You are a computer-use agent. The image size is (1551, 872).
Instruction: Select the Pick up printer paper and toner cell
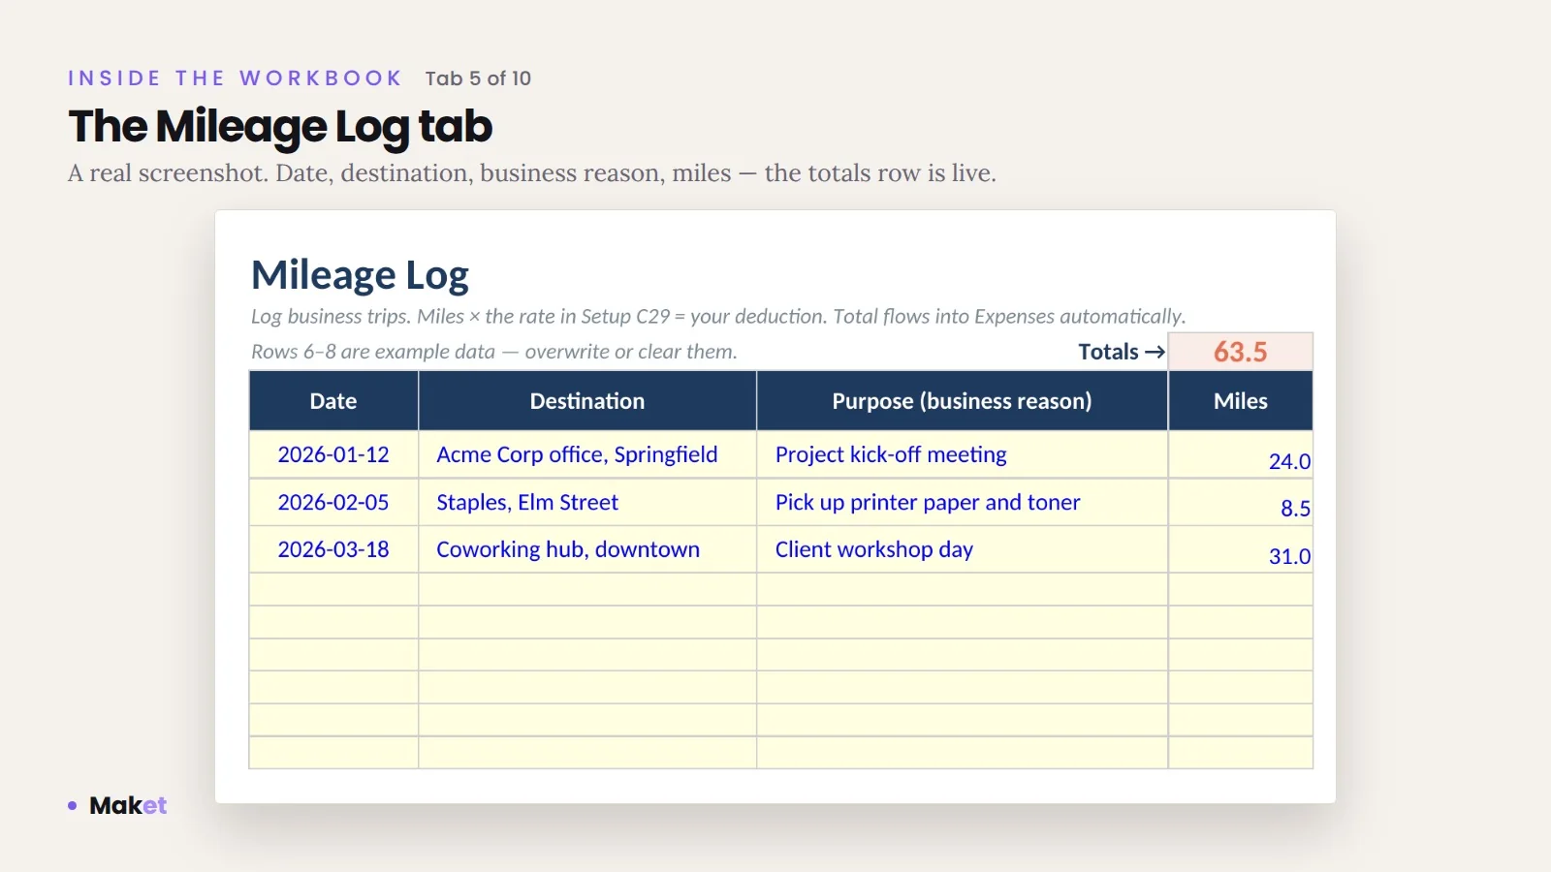tap(962, 502)
